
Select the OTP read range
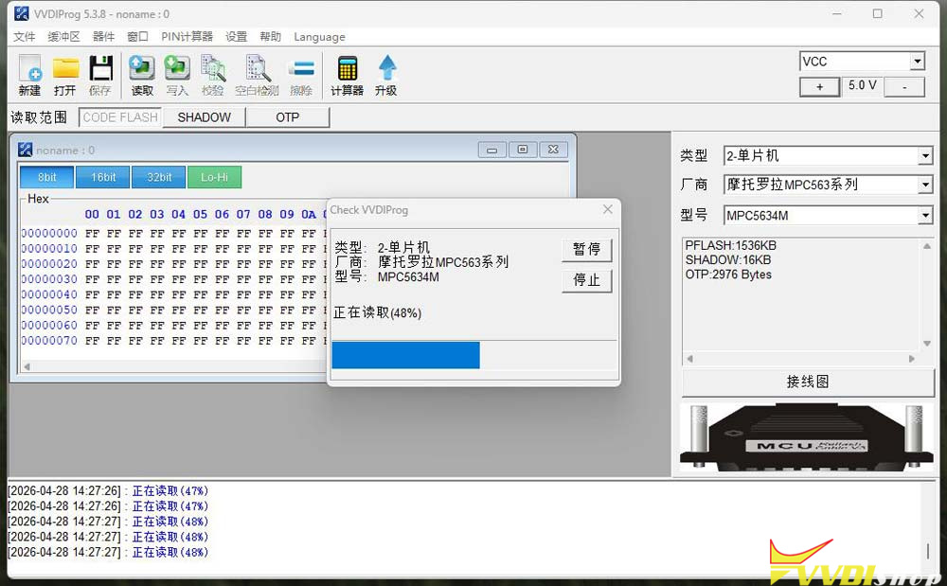click(288, 117)
